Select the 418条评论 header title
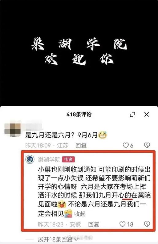158x244 pixels. coord(79,115)
